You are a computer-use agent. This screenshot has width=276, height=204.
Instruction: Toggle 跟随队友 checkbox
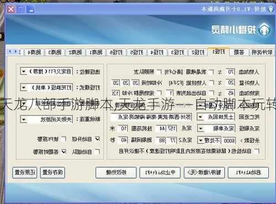tap(159, 72)
